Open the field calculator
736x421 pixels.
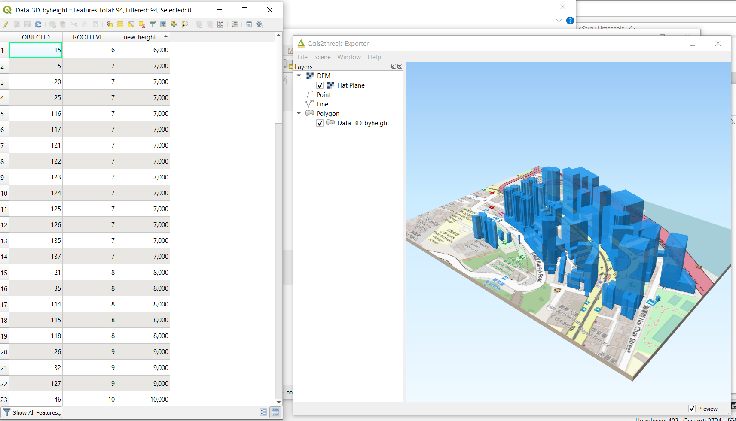(x=220, y=24)
